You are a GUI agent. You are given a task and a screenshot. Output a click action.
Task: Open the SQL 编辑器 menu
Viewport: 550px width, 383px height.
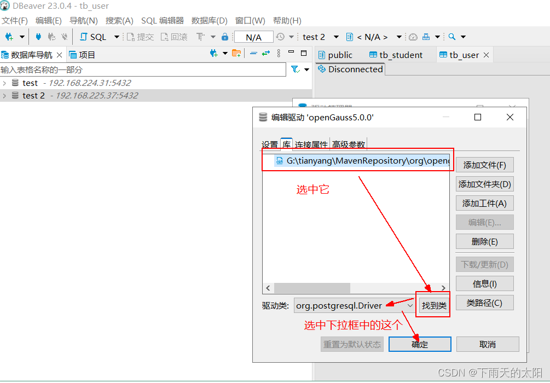[163, 21]
